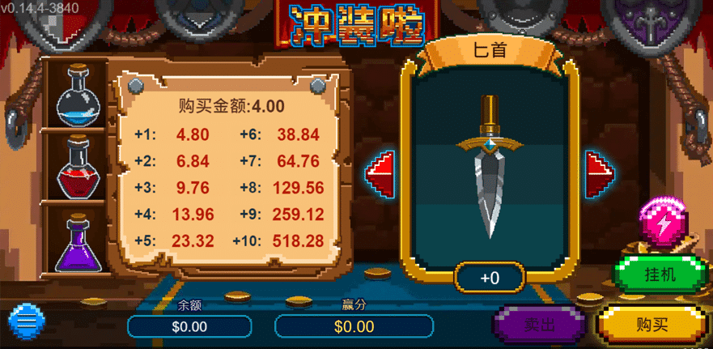This screenshot has width=713, height=349.
Task: Toggle auto-play with green 挂机 button
Action: [x=660, y=275]
